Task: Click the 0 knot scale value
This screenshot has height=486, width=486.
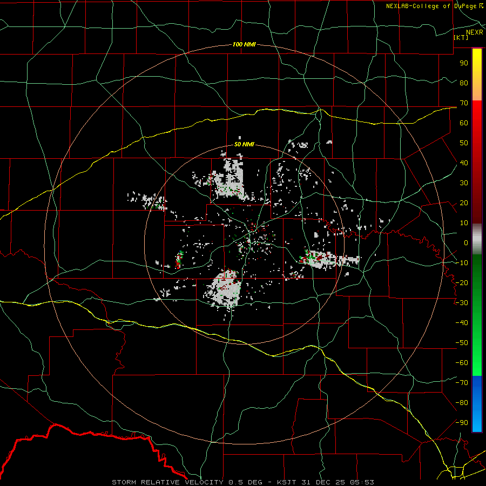Action: click(x=466, y=242)
